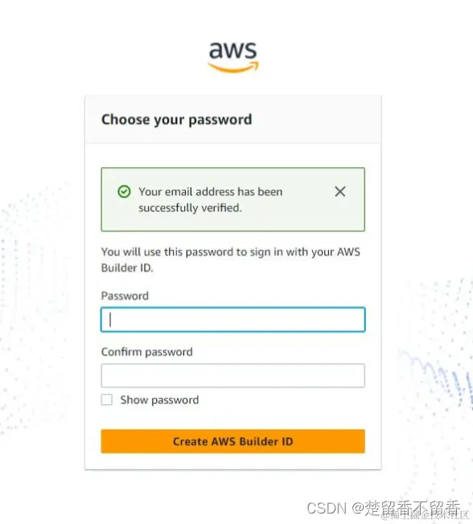
Task: Click the Show password label text
Action: (x=159, y=400)
